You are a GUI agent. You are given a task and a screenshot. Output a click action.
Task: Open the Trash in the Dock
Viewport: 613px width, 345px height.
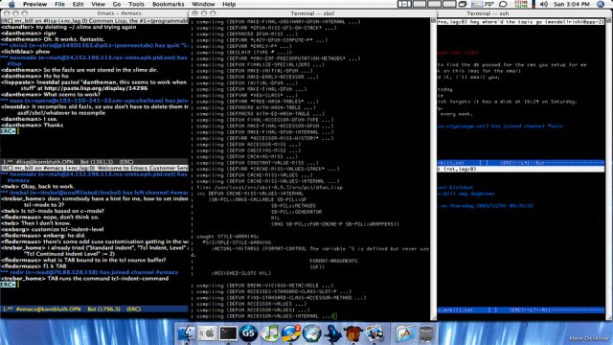[x=426, y=333]
